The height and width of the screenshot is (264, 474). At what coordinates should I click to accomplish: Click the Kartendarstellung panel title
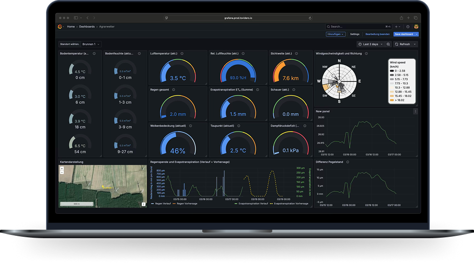pos(71,162)
